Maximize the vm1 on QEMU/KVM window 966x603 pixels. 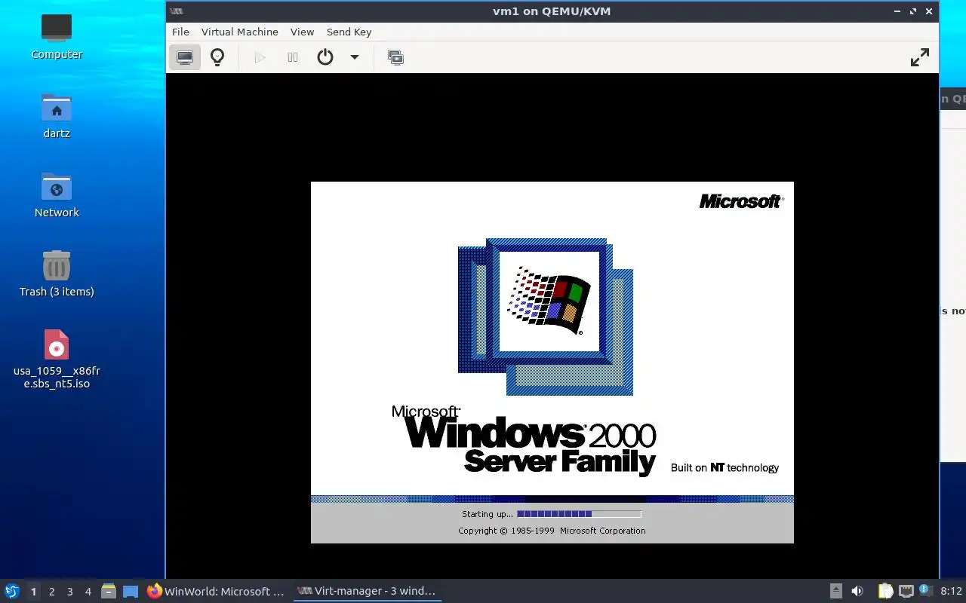pos(913,11)
